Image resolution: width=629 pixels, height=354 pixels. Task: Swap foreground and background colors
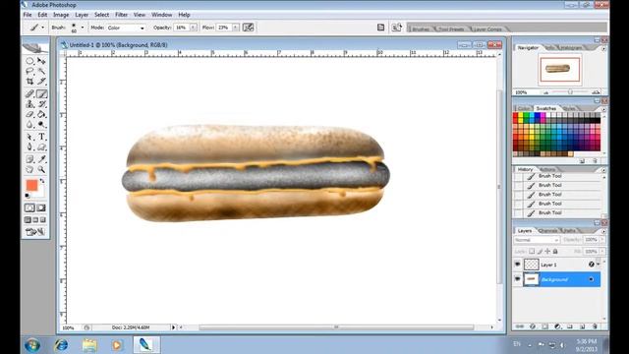(42, 181)
